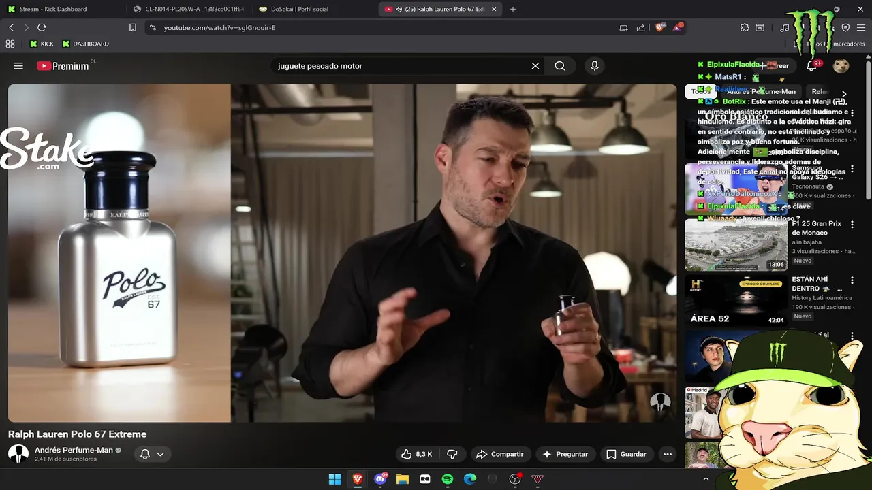This screenshot has width=872, height=490.
Task: Close the Ralph Lauren Polo tab
Action: point(495,9)
